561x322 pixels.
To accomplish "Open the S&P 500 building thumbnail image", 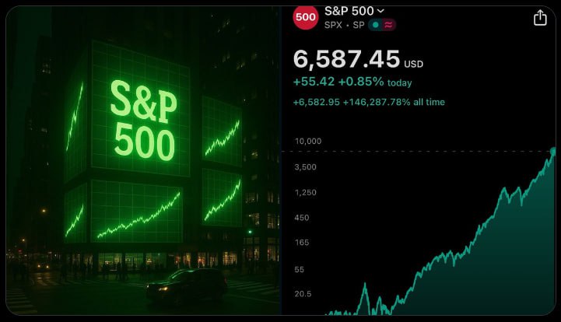I will [143, 161].
